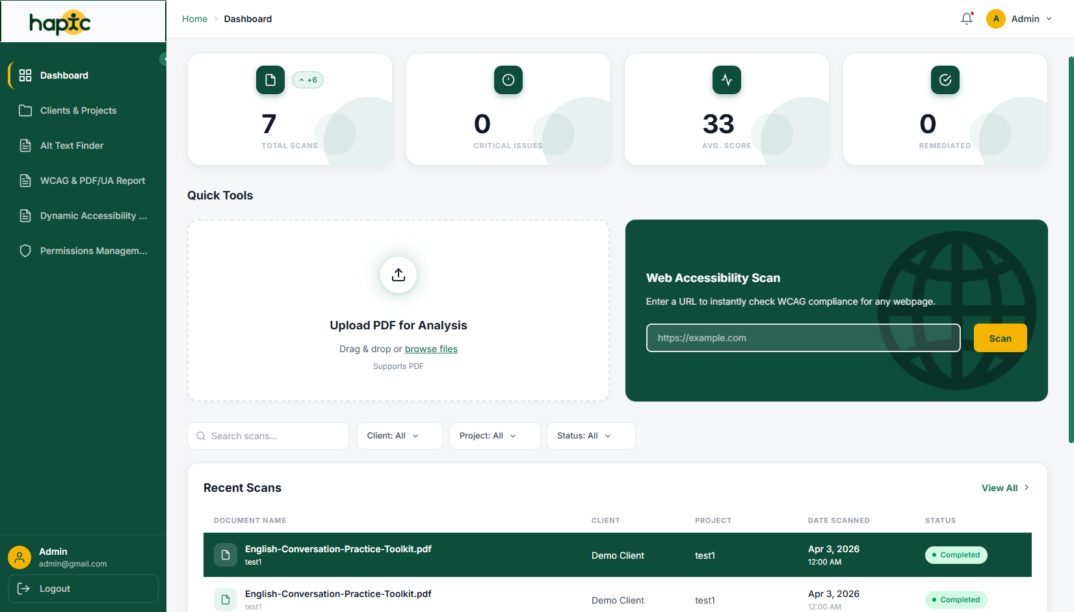
Task: Click the notification bell icon
Action: pos(967,19)
